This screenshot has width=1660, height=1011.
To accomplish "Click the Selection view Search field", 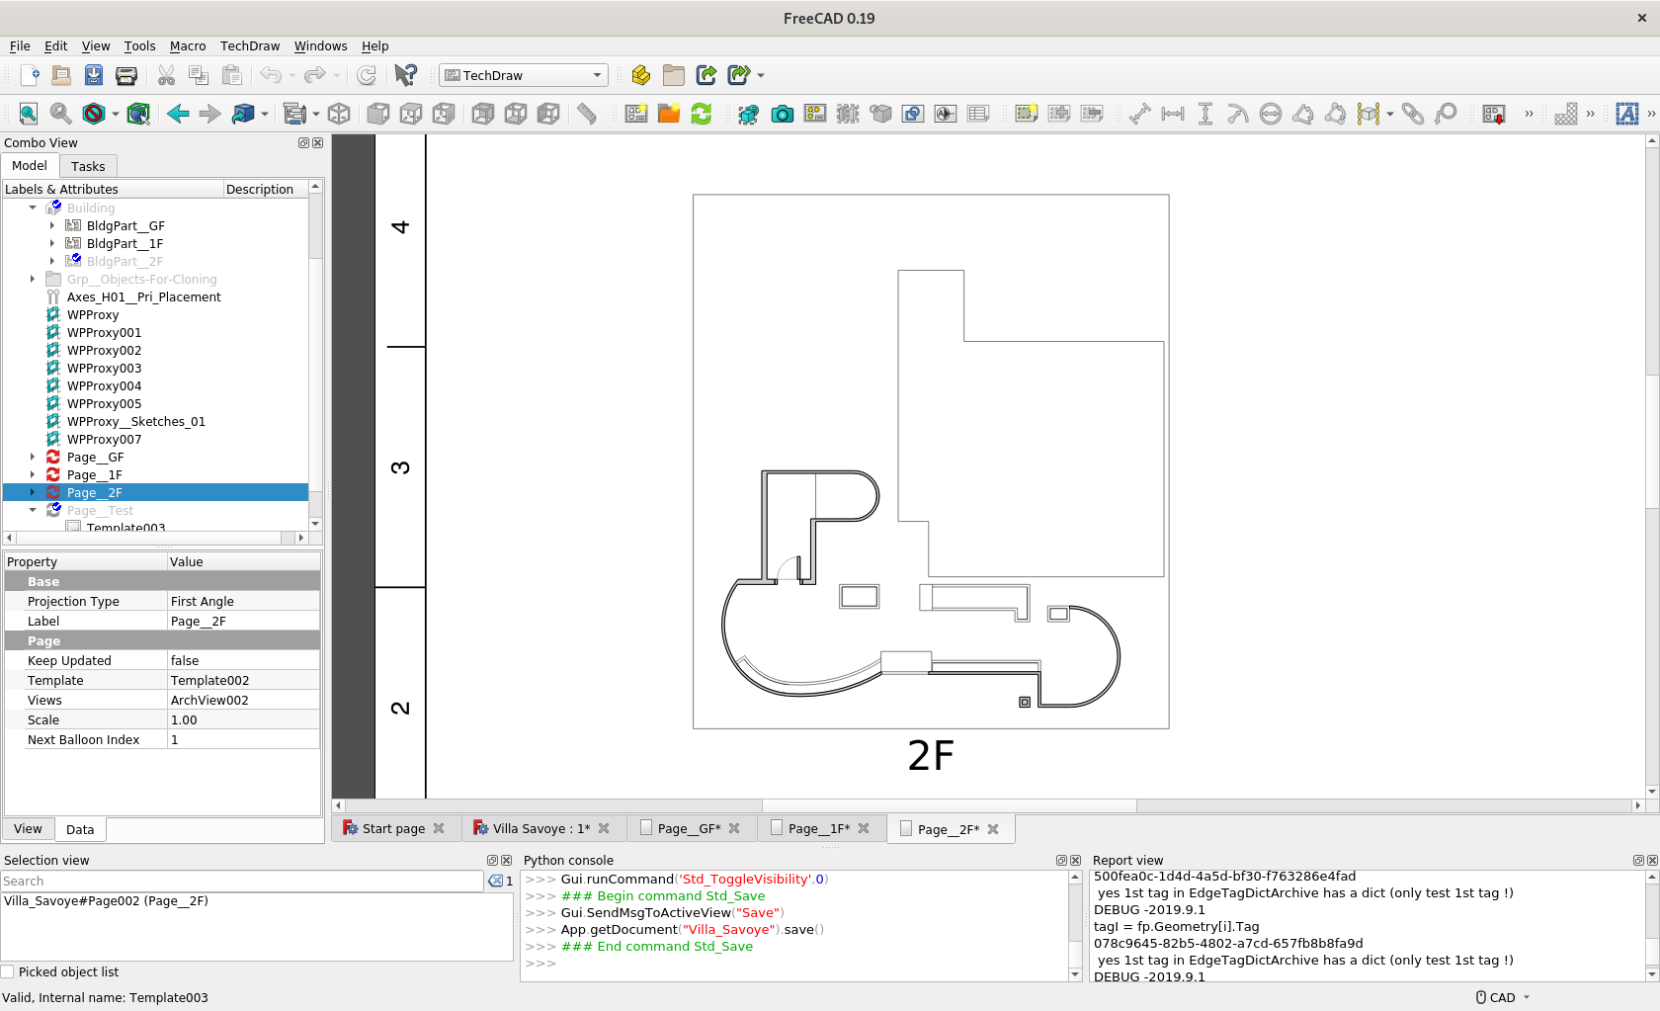I will point(243,881).
